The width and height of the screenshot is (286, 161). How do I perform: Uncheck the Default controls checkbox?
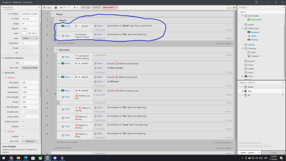23,121
